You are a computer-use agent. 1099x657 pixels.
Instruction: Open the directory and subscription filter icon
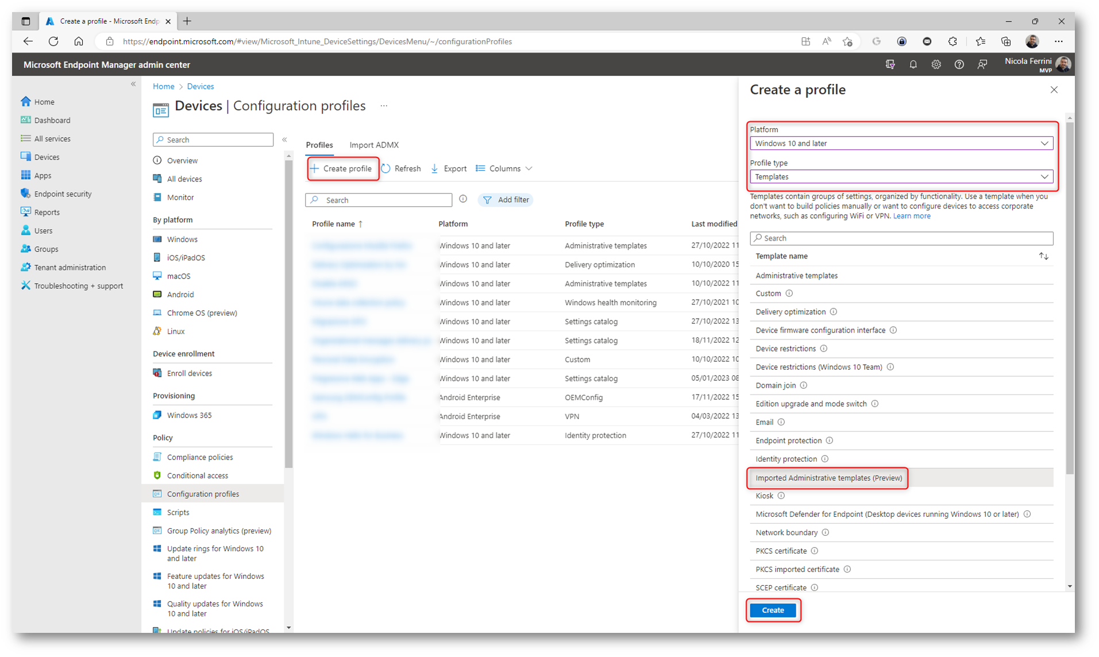(x=890, y=65)
